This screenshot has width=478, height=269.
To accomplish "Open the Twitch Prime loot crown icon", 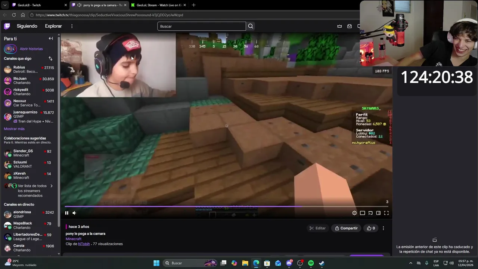I will click(x=339, y=26).
